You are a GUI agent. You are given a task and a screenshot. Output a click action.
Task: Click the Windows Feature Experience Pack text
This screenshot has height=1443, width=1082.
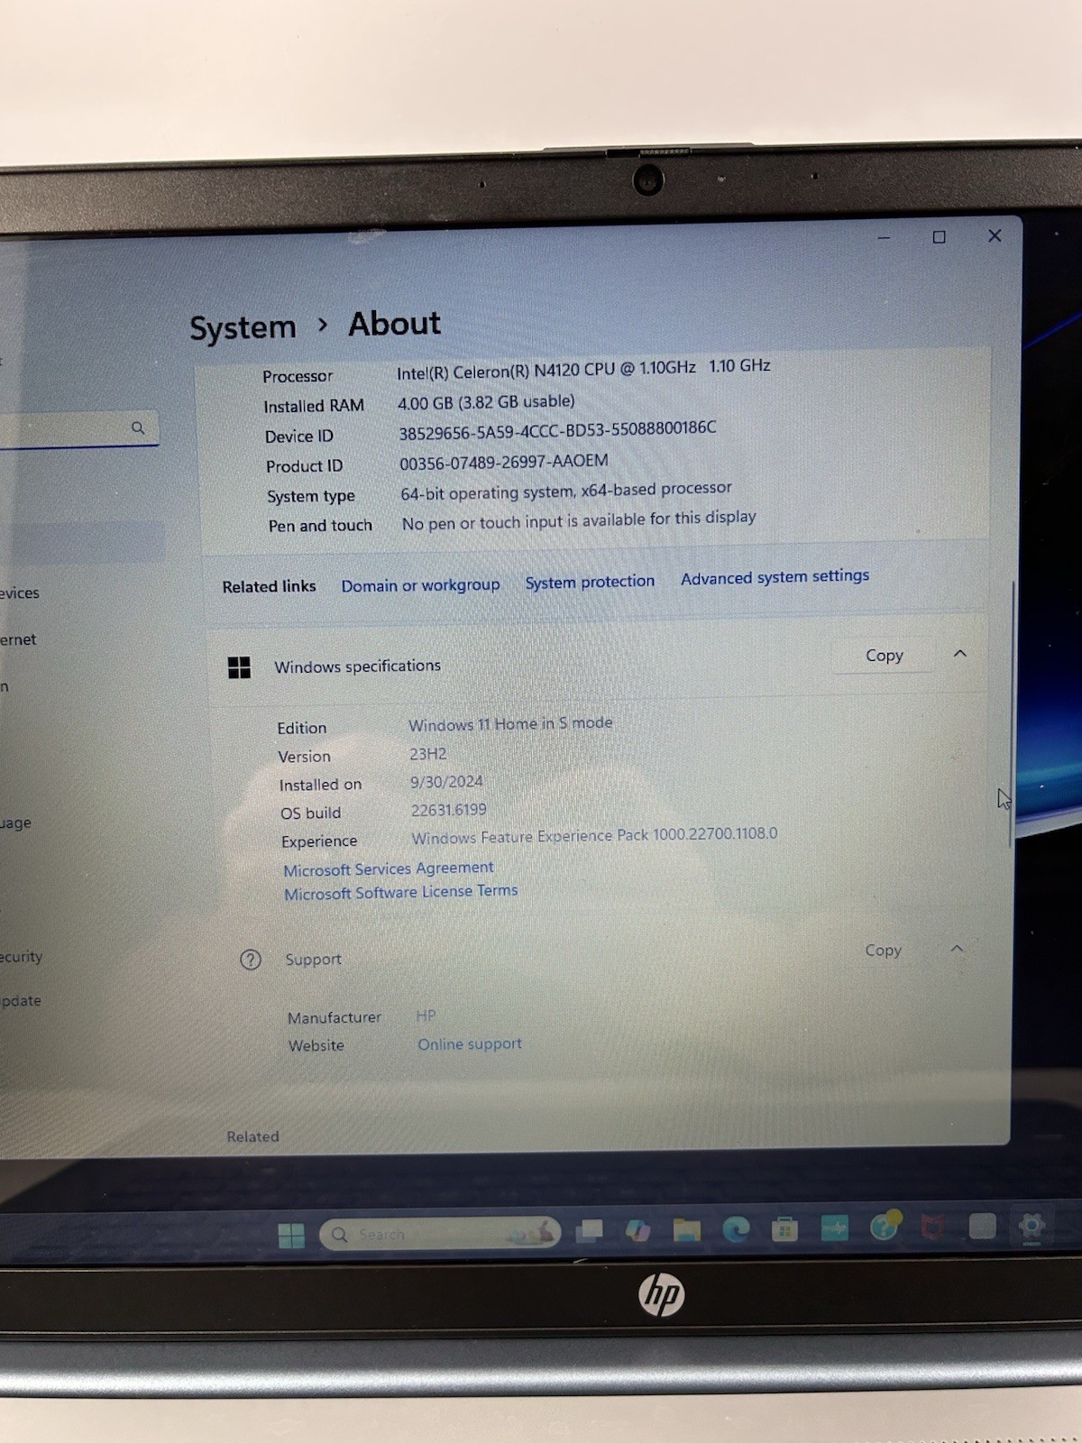pyautogui.click(x=594, y=836)
